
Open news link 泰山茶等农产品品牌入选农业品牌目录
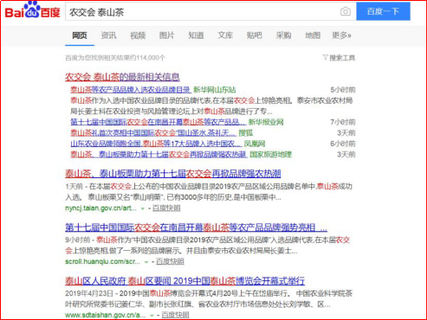130,90
